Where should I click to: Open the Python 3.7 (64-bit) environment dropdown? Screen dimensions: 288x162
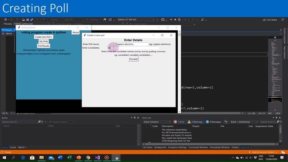point(136,19)
